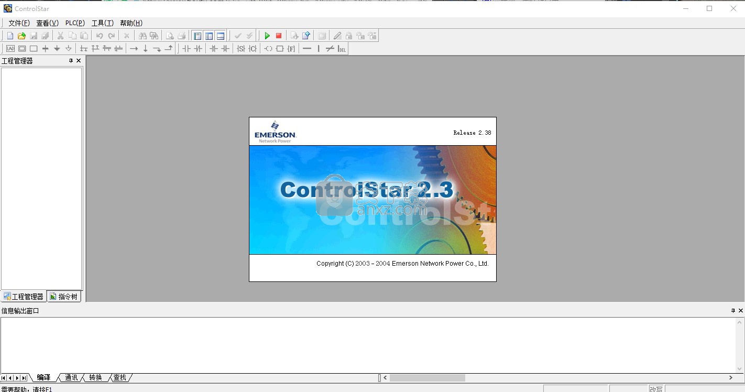Click the Find binoculars icon
The width and height of the screenshot is (745, 392).
click(x=143, y=36)
